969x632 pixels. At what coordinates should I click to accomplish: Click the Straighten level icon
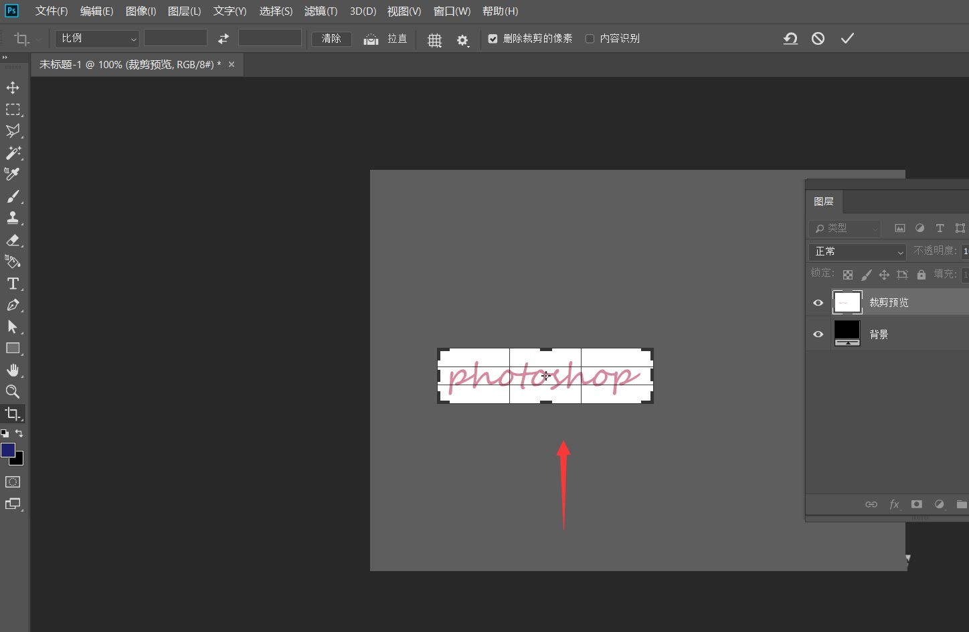pos(371,39)
